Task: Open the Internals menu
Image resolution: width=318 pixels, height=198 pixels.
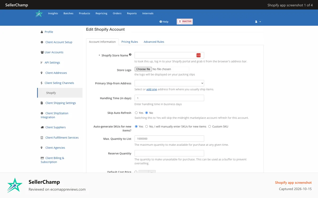Action: click(x=148, y=13)
